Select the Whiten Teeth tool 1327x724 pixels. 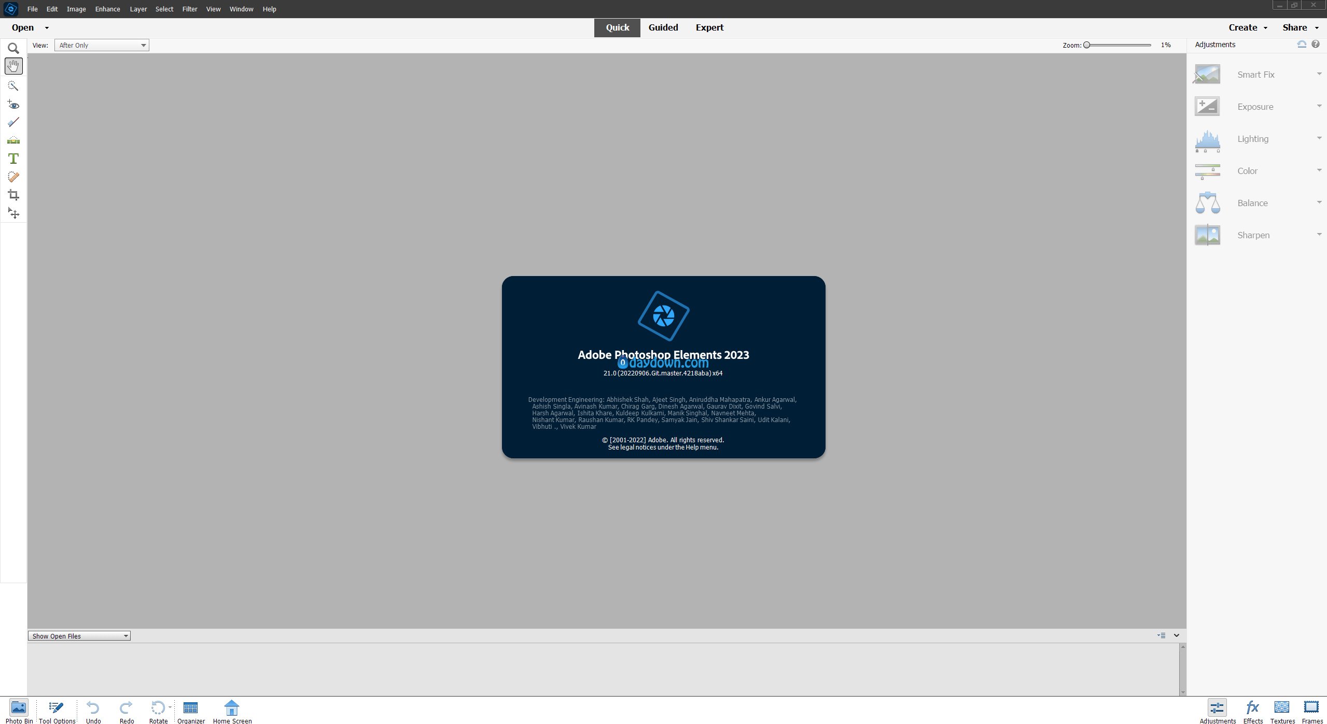[x=13, y=122]
